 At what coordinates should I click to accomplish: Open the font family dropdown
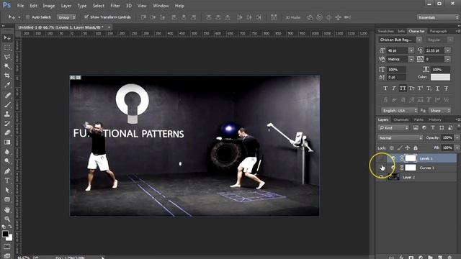coord(419,40)
